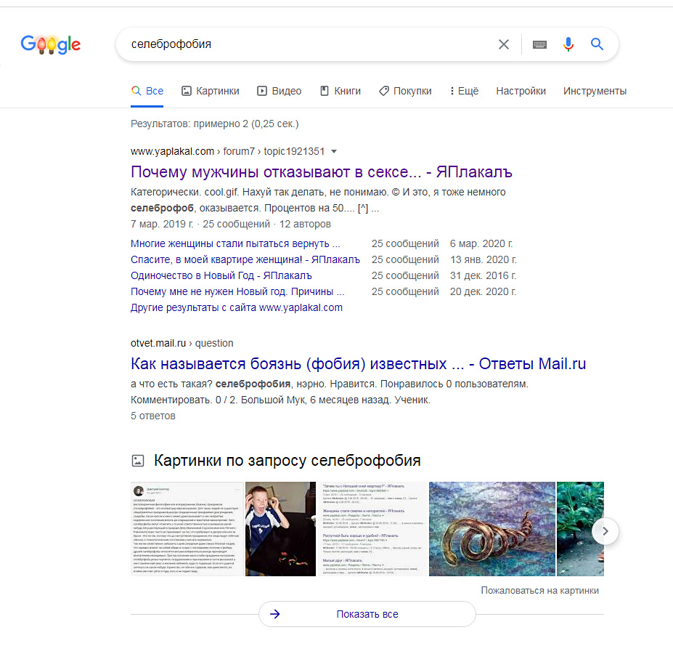
Task: Open the Картинки search tab
Action: pos(211,91)
